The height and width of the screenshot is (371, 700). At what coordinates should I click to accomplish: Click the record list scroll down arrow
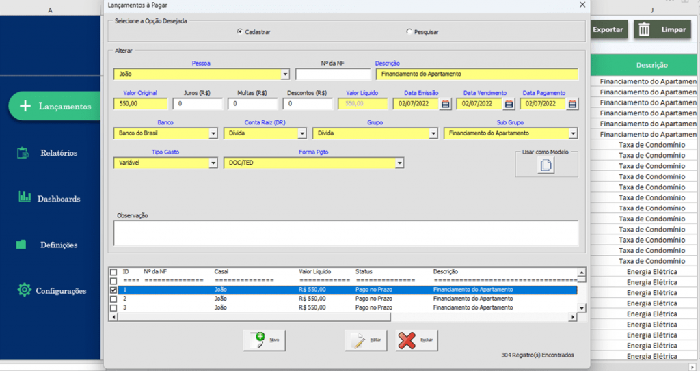pos(581,308)
